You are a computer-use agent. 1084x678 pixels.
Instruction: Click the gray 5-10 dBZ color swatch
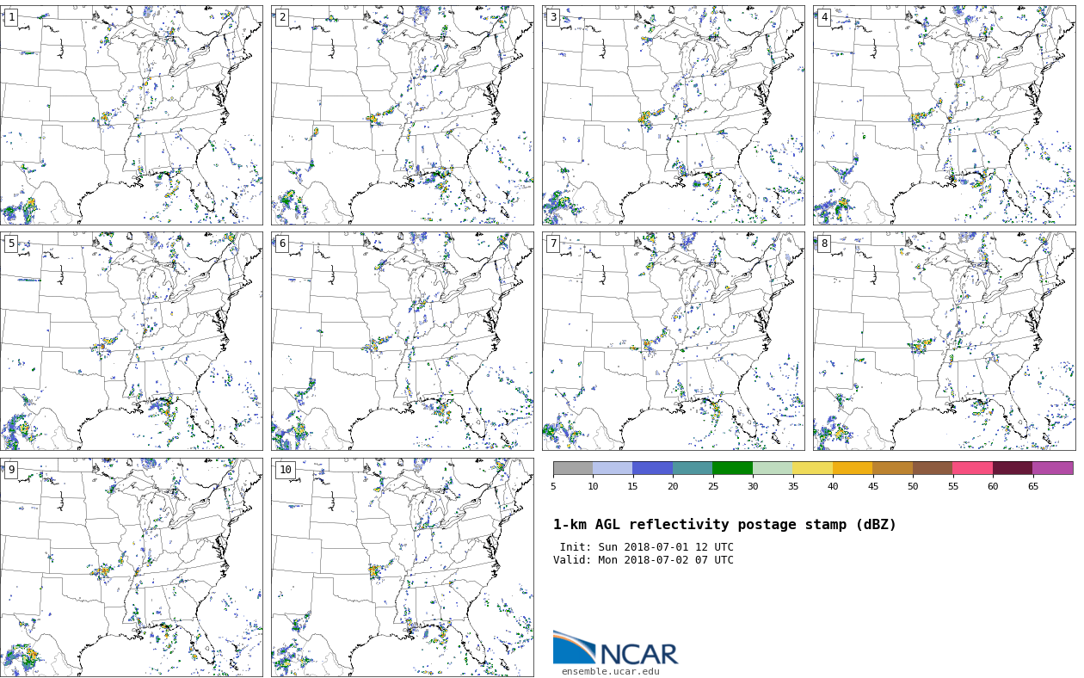coord(573,468)
